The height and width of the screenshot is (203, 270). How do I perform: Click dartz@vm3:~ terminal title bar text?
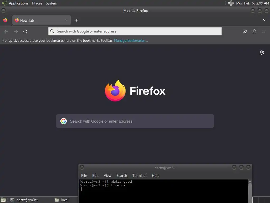(165, 168)
